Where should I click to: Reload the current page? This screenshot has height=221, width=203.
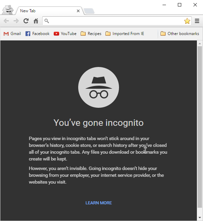26,21
